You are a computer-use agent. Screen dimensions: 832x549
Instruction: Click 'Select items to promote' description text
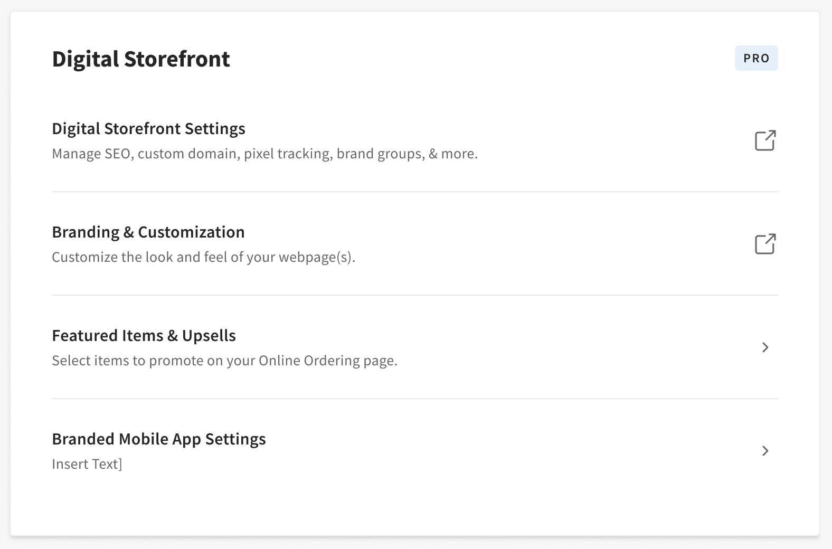[x=224, y=361]
